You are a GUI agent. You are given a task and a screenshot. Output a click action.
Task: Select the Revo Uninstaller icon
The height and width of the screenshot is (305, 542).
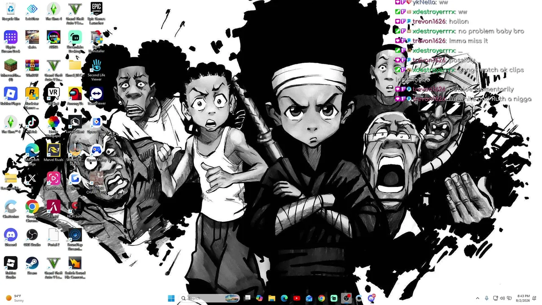pos(96,42)
